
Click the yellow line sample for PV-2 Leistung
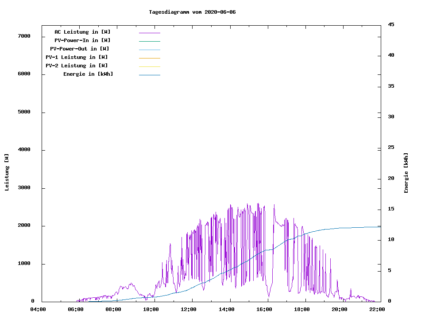[149, 66]
